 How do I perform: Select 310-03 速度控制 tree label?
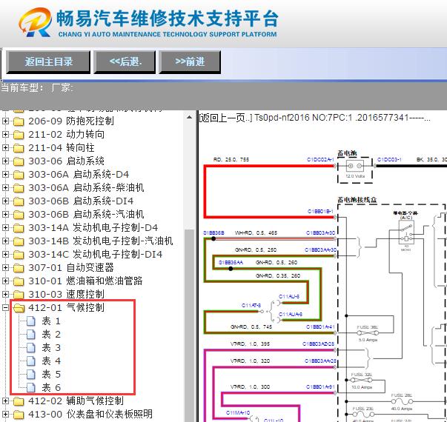coord(66,295)
